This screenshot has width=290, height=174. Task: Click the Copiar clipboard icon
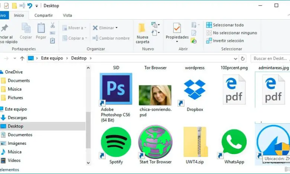(x=26, y=28)
